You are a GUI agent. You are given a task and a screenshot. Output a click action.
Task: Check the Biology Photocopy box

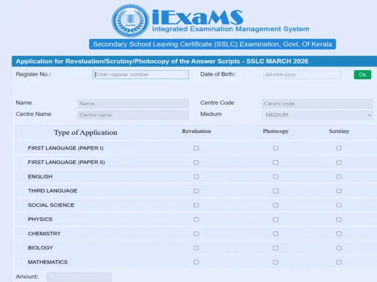[276, 248]
